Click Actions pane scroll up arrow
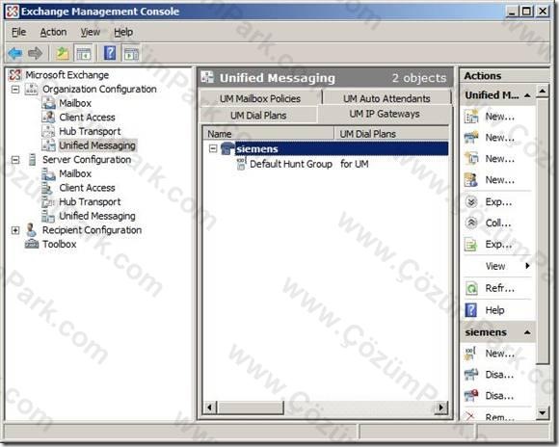The image size is (559, 447). pyautogui.click(x=543, y=92)
